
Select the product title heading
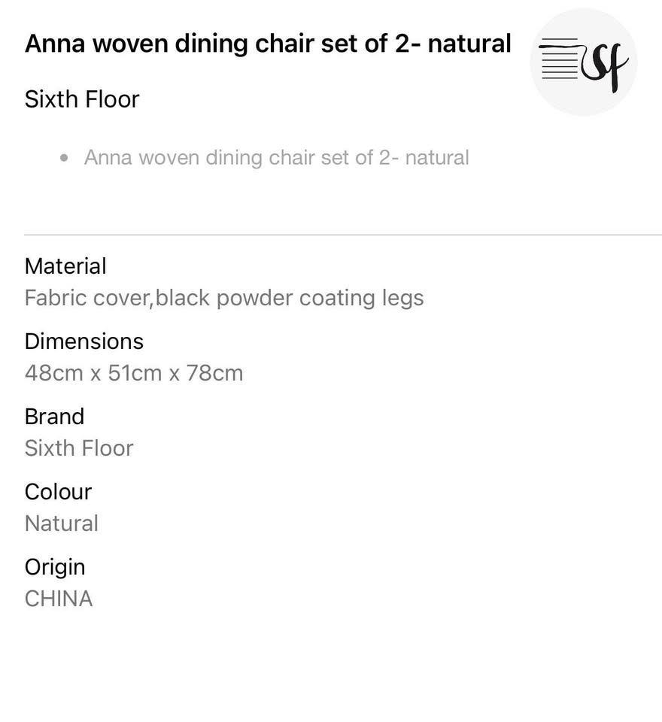(x=268, y=44)
